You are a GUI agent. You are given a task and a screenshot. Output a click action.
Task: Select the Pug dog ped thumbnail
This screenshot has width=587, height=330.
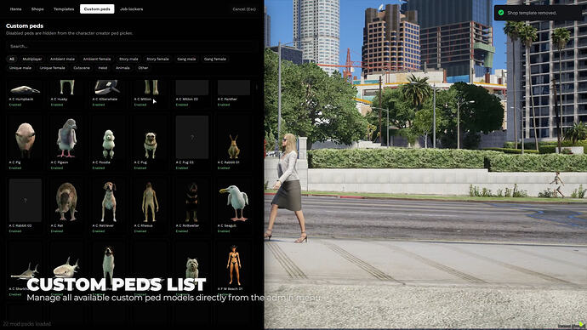[151, 138]
